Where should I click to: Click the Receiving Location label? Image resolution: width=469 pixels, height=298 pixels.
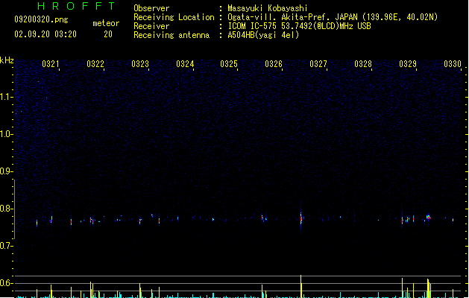tap(174, 17)
